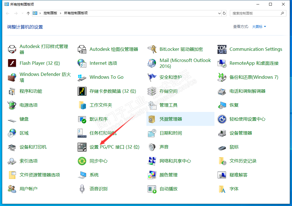This screenshot has height=206, width=292.
Task: Click the back navigation arrow
Action: pos(8,13)
